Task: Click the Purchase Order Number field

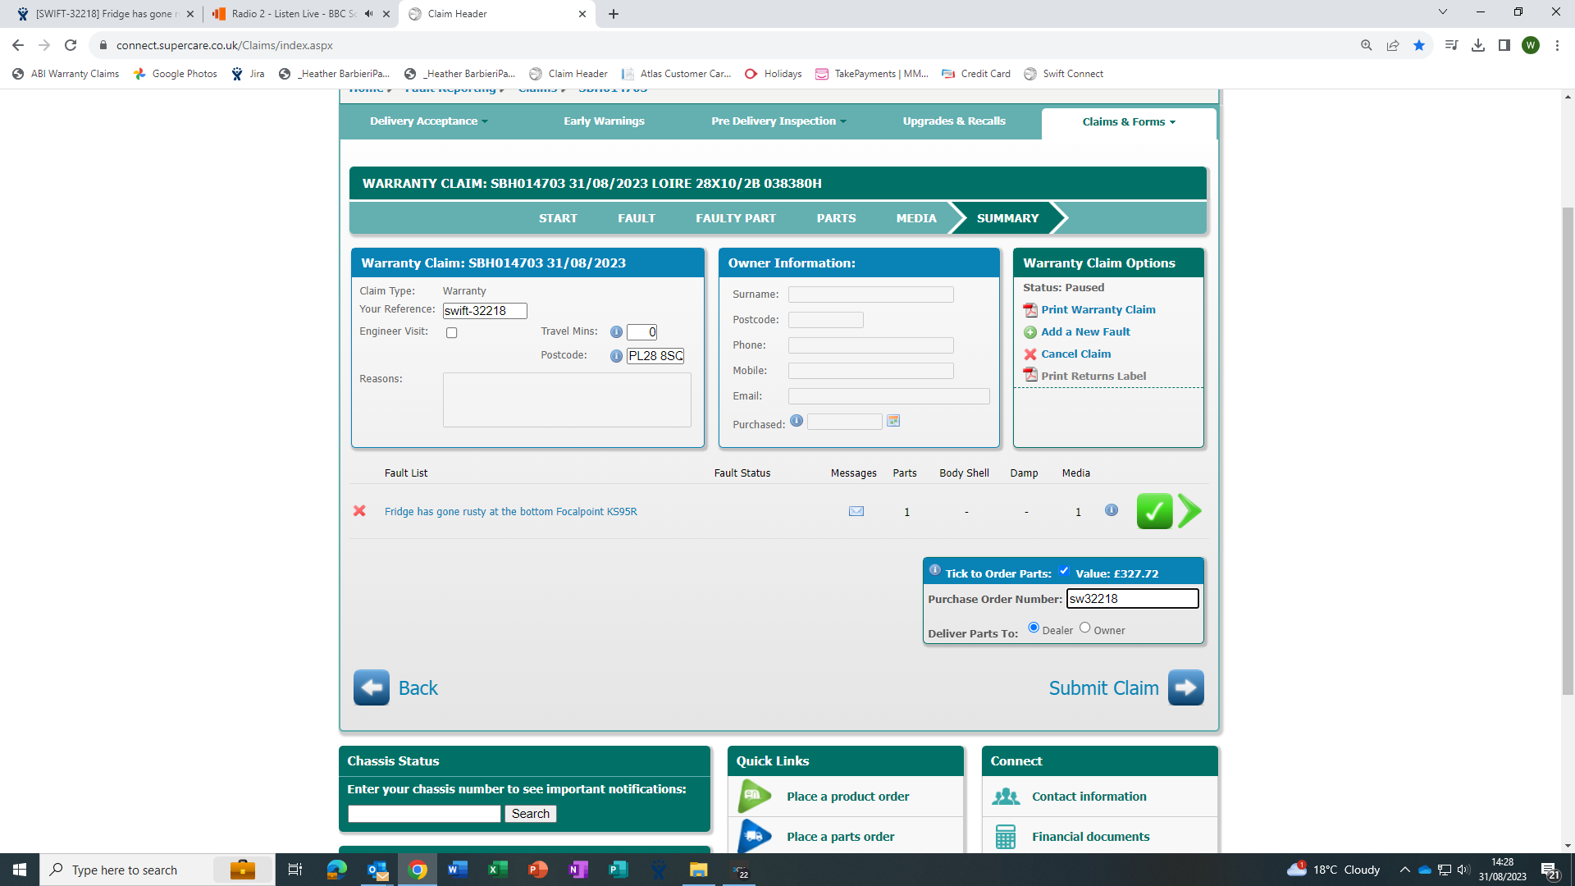Action: [x=1131, y=599]
